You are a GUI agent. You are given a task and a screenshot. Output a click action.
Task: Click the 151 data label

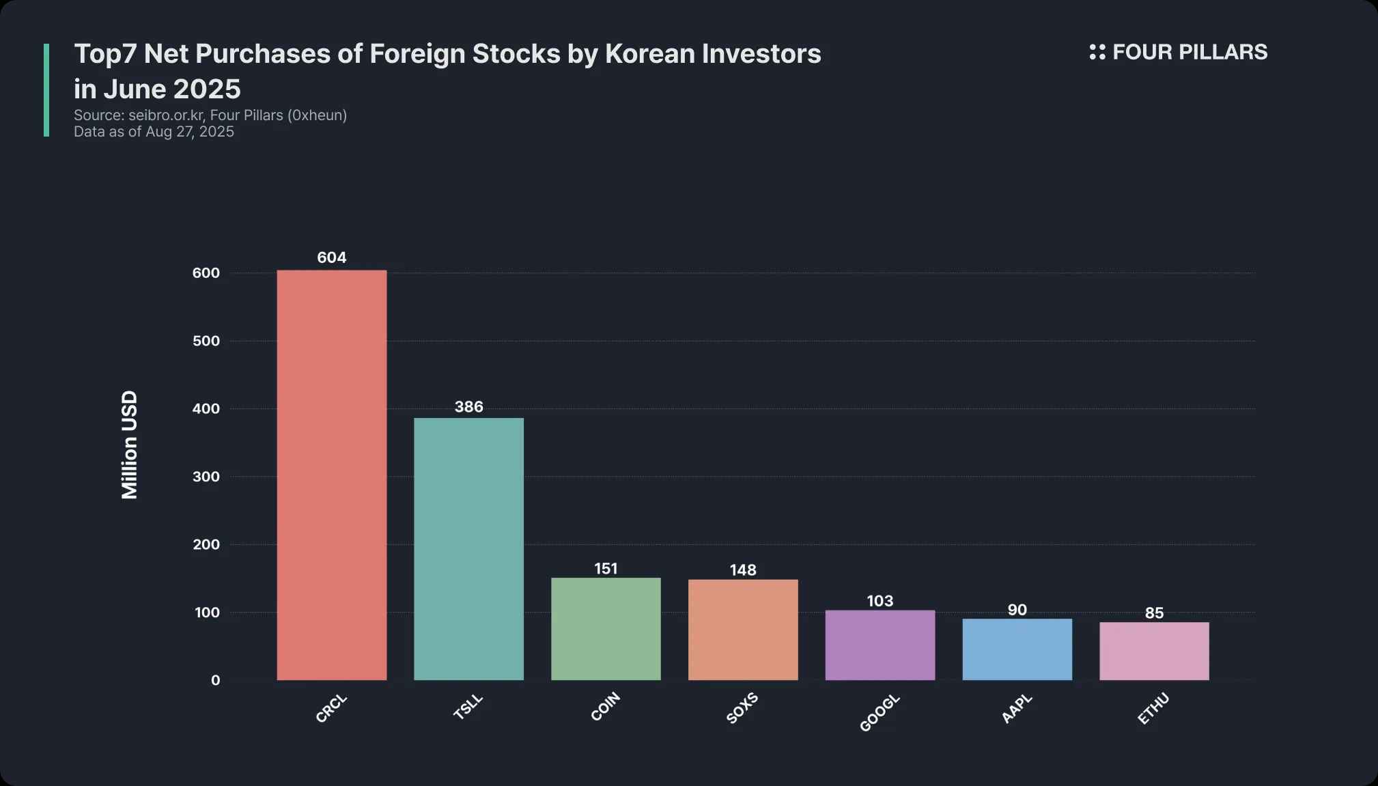(x=606, y=569)
